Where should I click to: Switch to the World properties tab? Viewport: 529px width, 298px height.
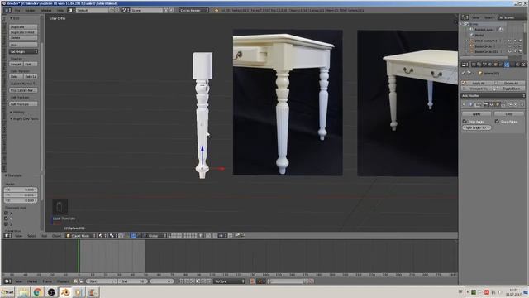click(x=490, y=65)
